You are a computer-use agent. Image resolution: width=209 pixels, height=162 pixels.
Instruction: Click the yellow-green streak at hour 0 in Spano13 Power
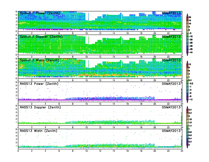(23, 23)
